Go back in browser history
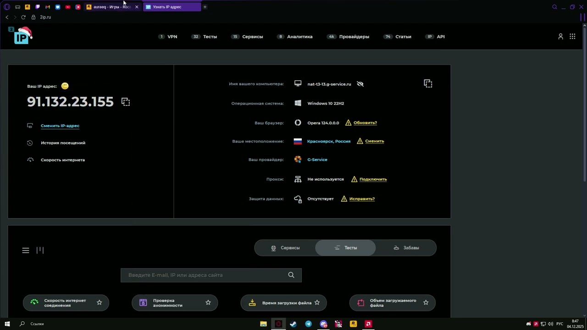Image resolution: width=587 pixels, height=330 pixels. point(7,17)
